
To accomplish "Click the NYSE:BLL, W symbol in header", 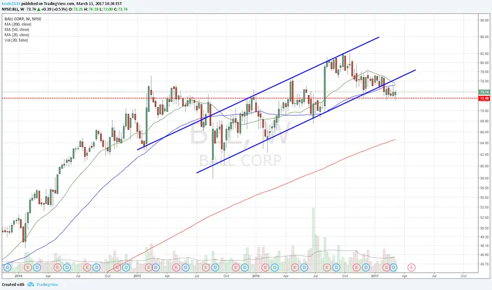I will point(13,9).
